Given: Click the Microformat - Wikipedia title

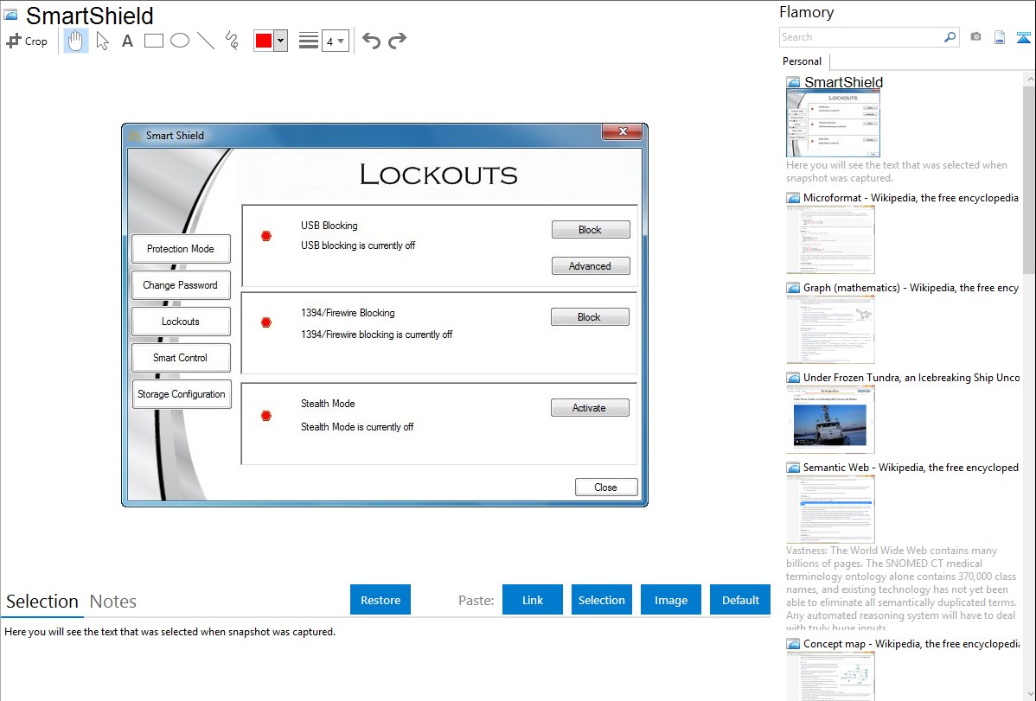Looking at the screenshot, I should tap(911, 198).
